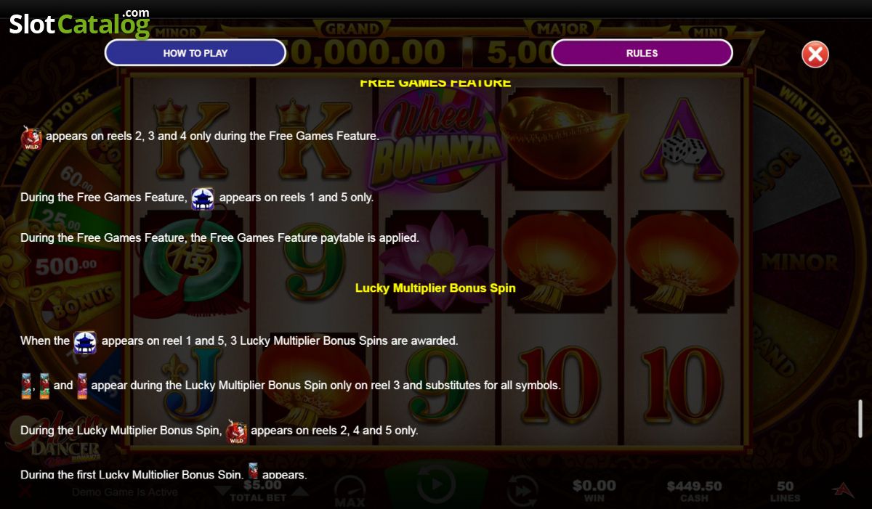Click the Lucky Multiplier Bonus Spin heading

coord(435,288)
